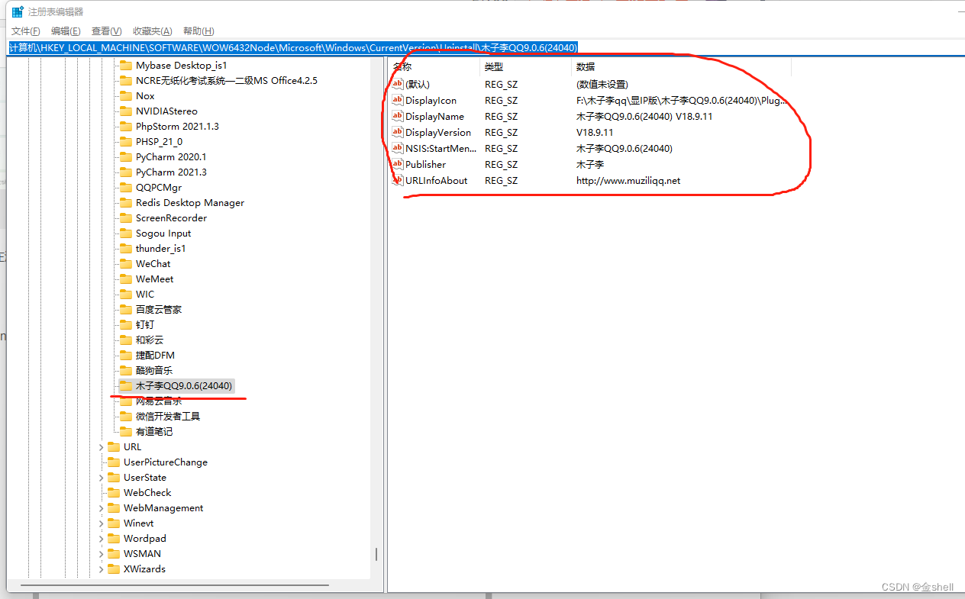
Task: Select the WeChat folder icon
Action: click(125, 264)
